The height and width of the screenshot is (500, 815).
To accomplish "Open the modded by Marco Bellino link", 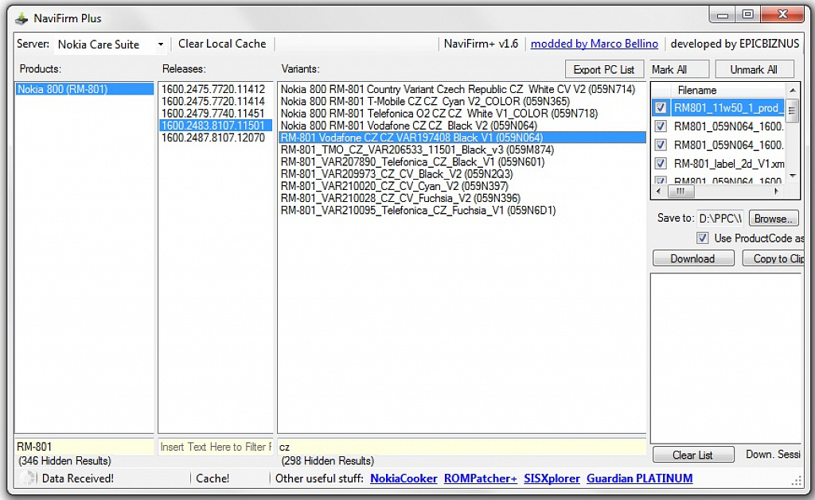I will [x=594, y=45].
